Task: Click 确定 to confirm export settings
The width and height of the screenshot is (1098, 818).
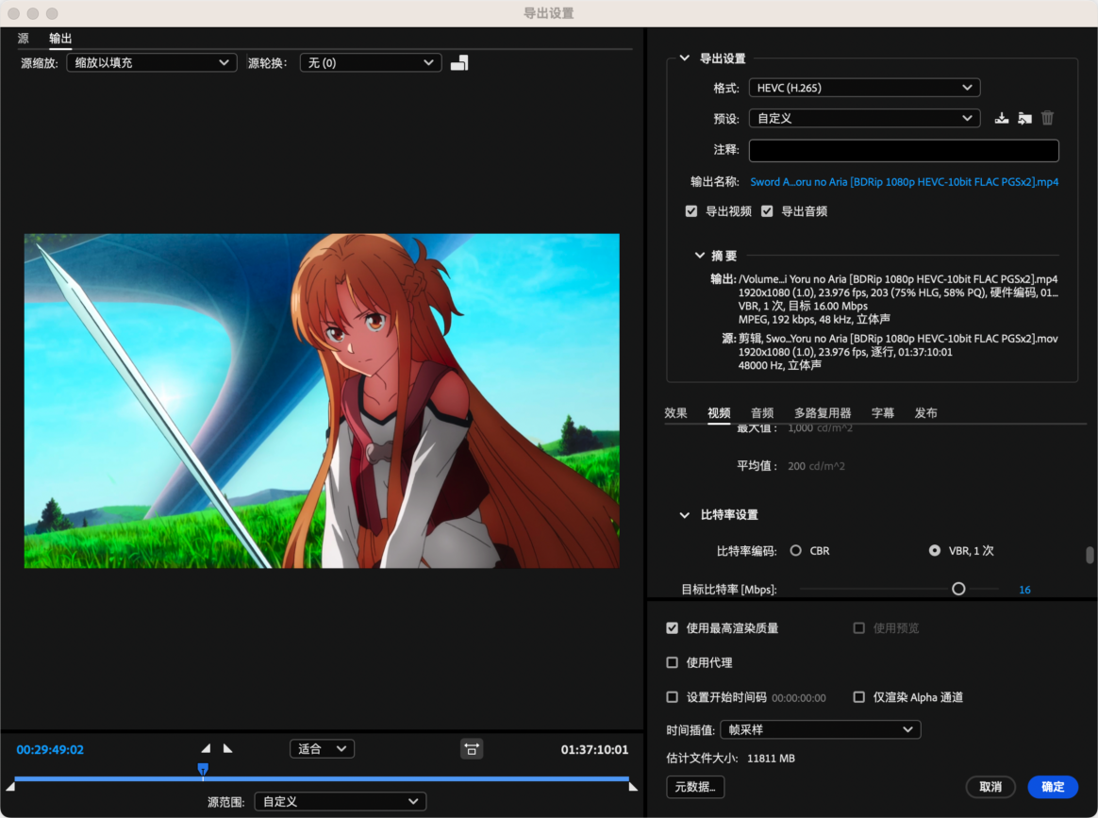Action: point(1053,787)
